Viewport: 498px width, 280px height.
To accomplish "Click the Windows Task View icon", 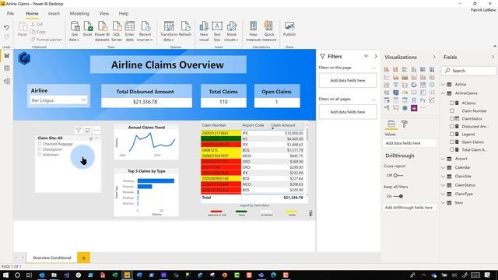I will [29, 275].
